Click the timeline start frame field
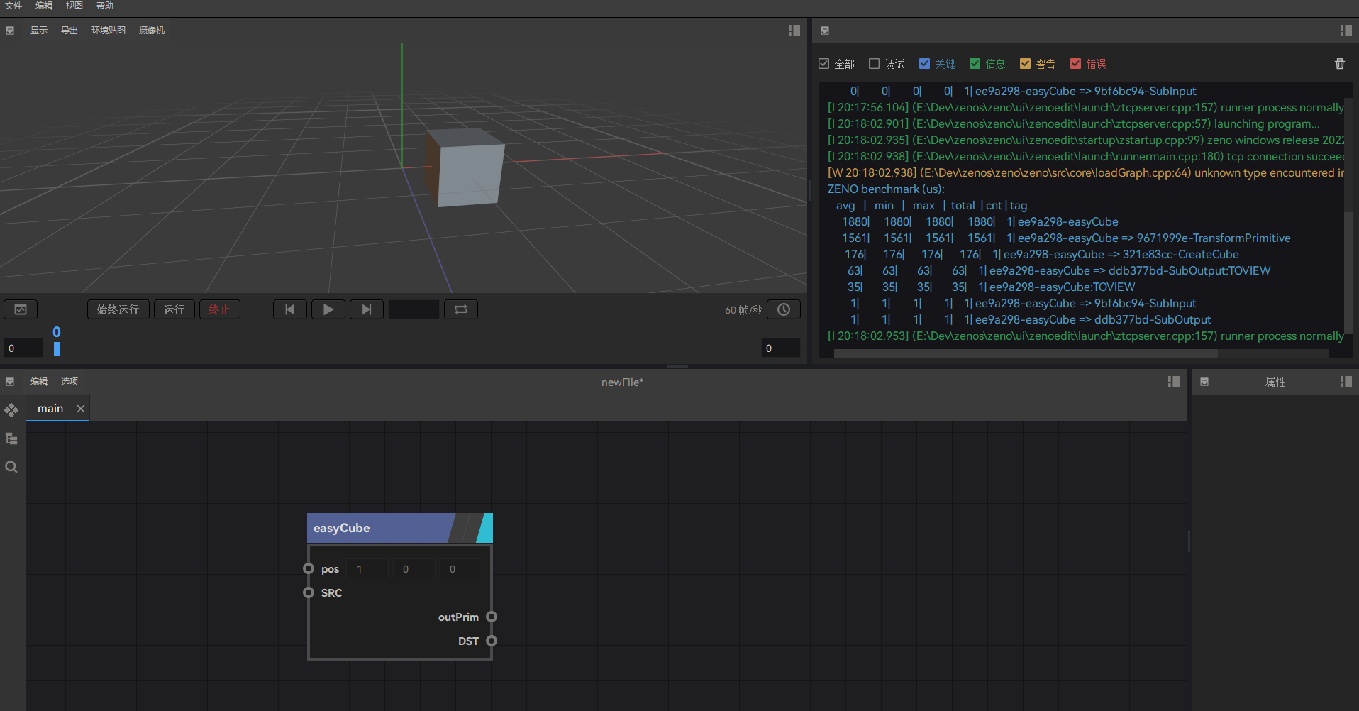1359x711 pixels. [x=23, y=348]
